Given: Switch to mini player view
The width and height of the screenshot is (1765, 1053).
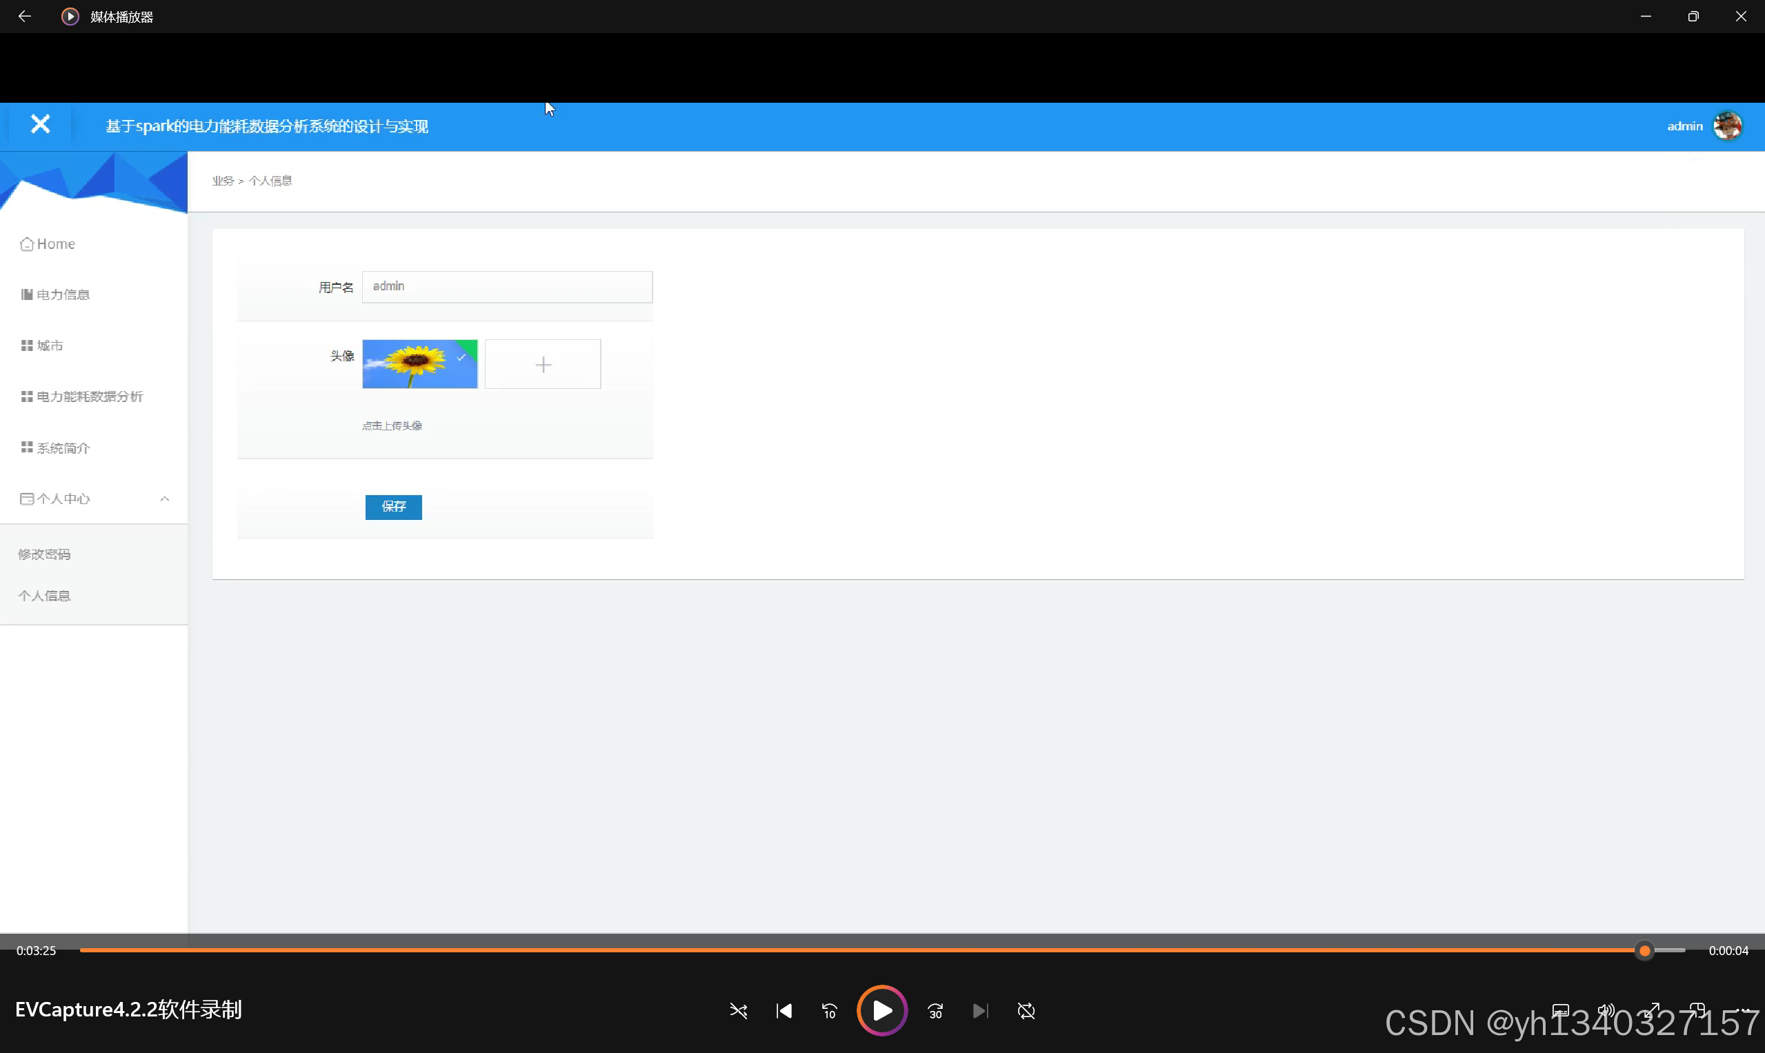Looking at the screenshot, I should click(x=1697, y=1010).
